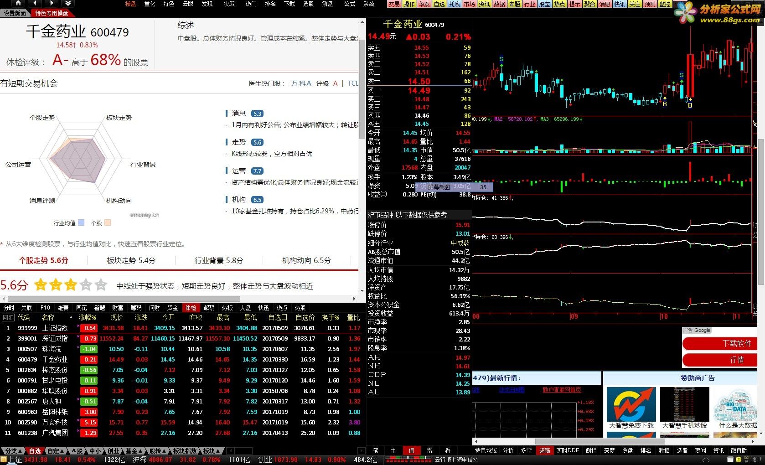The width and height of the screenshot is (765, 465).
Task: Open the 公式 menu
Action: pyautogui.click(x=349, y=4)
